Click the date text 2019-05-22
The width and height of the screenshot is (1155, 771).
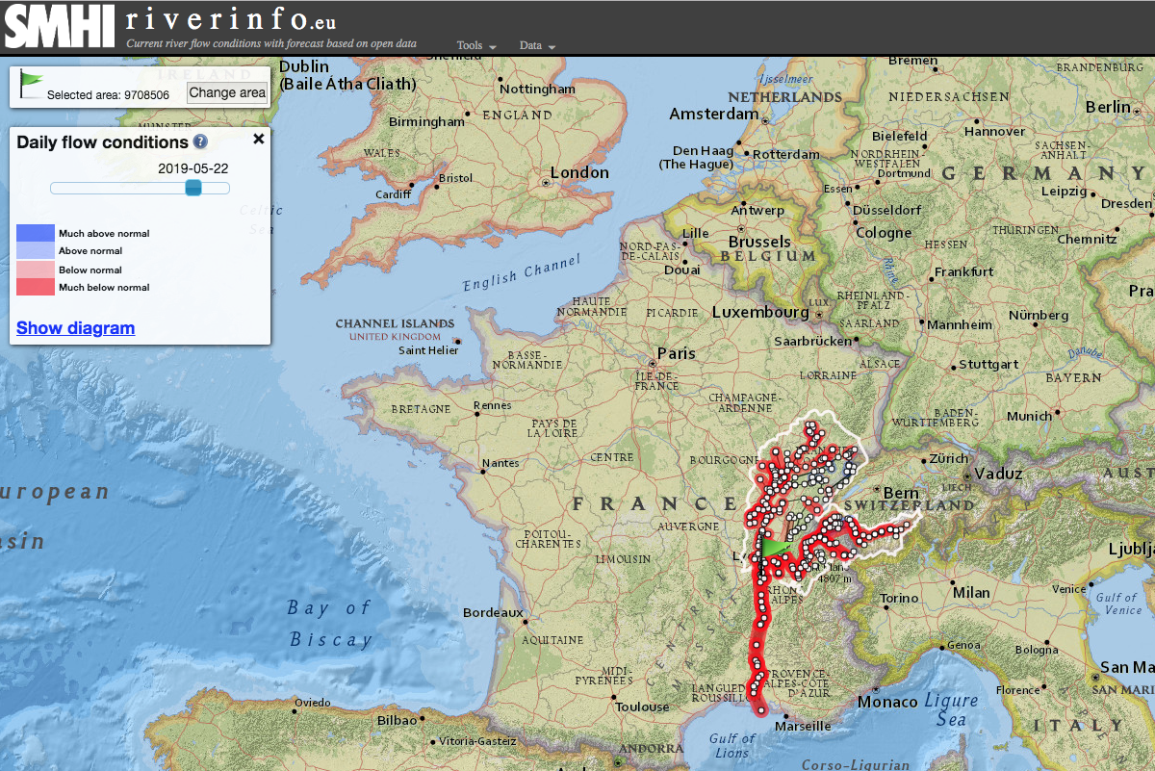(x=193, y=167)
